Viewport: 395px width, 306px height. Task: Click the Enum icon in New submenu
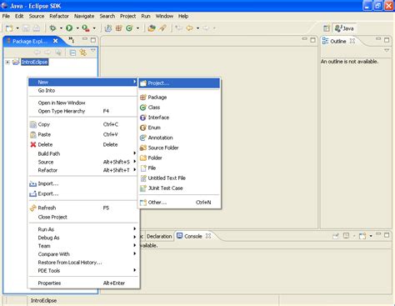click(143, 128)
